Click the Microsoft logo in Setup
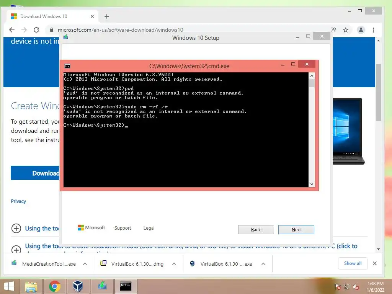This screenshot has height=294, width=392. pos(91,227)
